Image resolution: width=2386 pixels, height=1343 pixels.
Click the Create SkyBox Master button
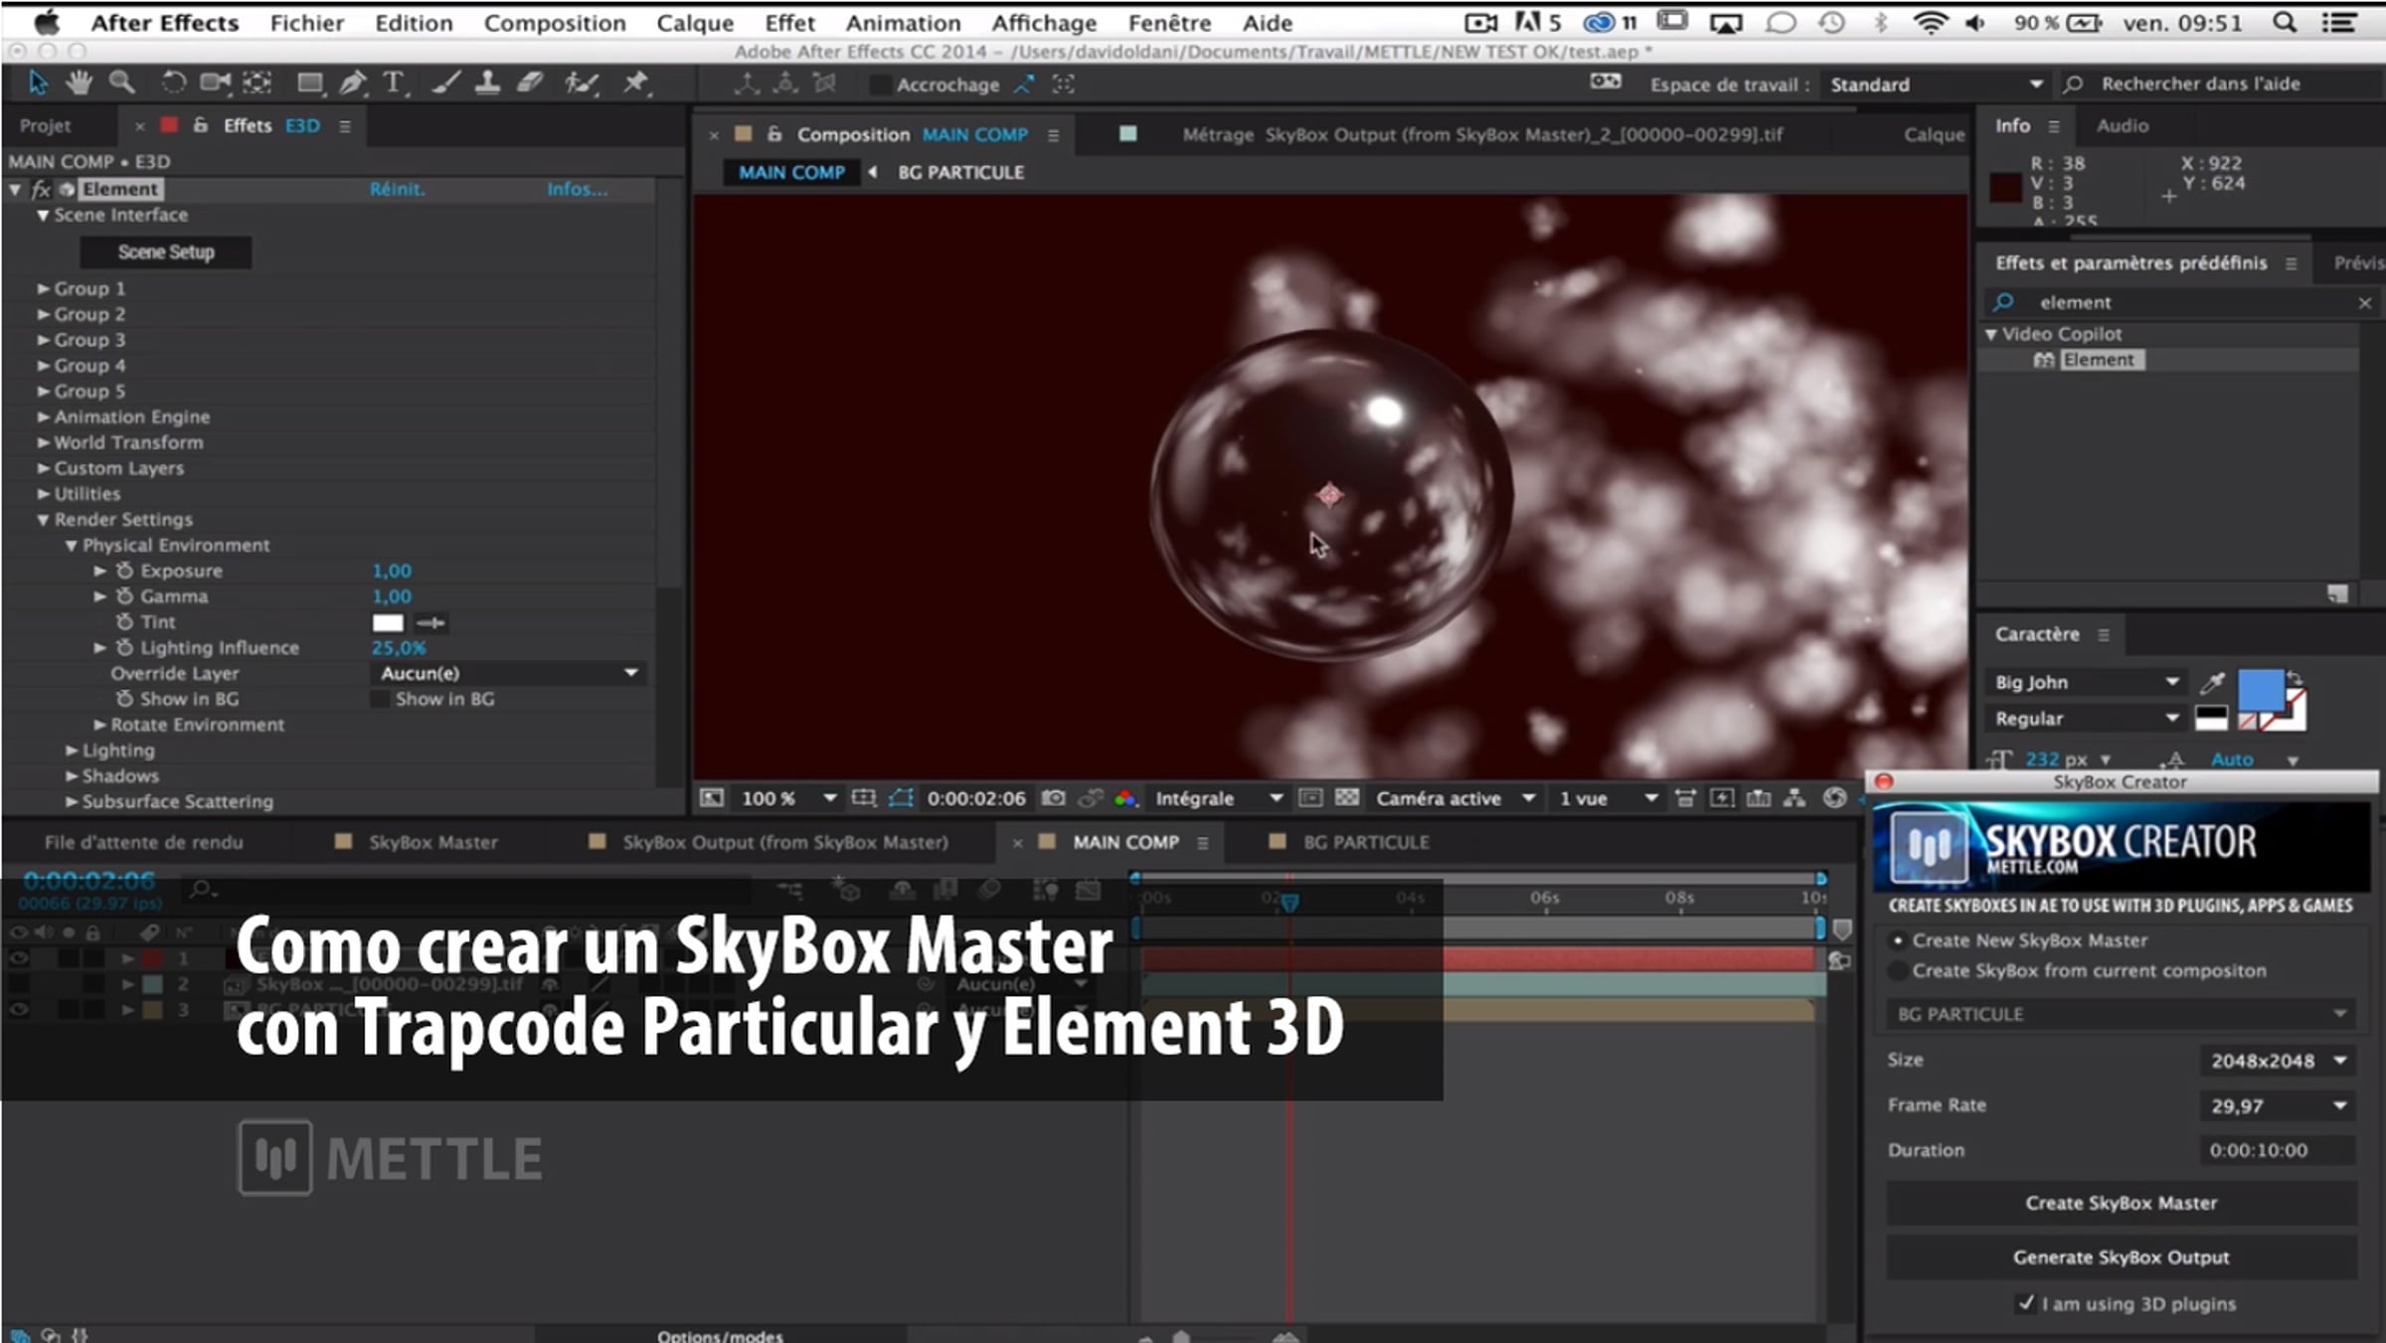click(x=2122, y=1203)
